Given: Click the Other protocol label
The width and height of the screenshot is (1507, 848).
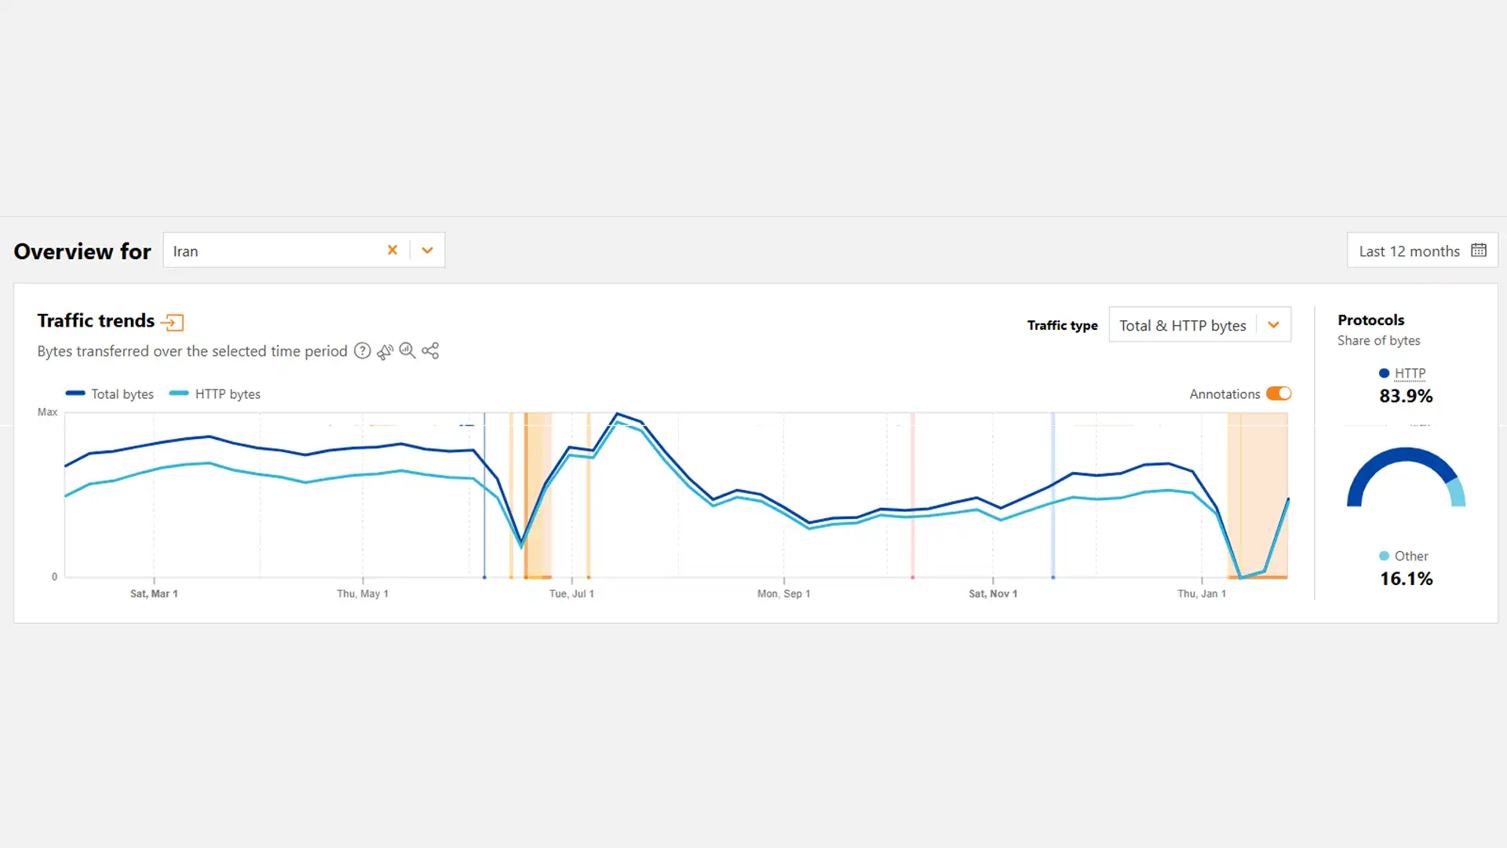Looking at the screenshot, I should click(x=1410, y=556).
